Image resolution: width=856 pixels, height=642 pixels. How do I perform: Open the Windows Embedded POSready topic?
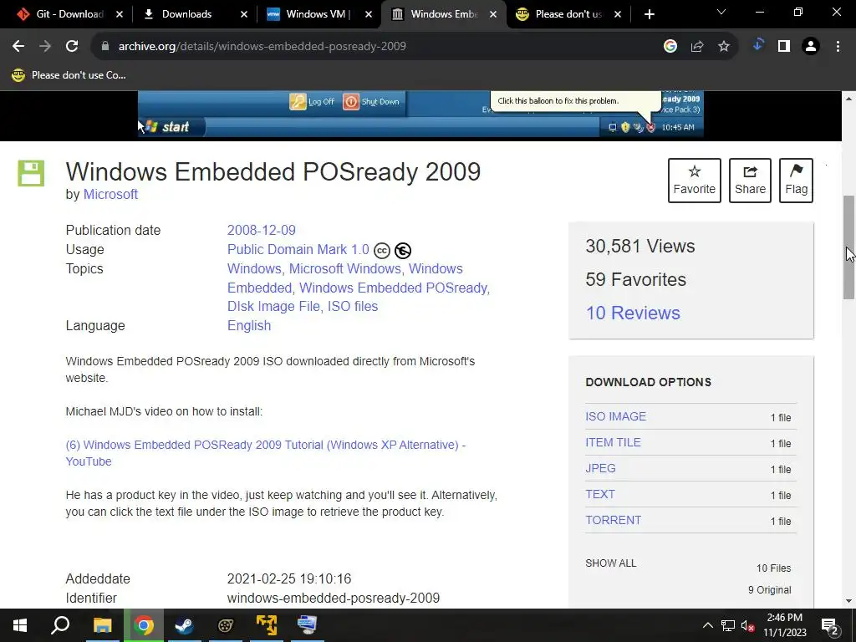coord(393,288)
